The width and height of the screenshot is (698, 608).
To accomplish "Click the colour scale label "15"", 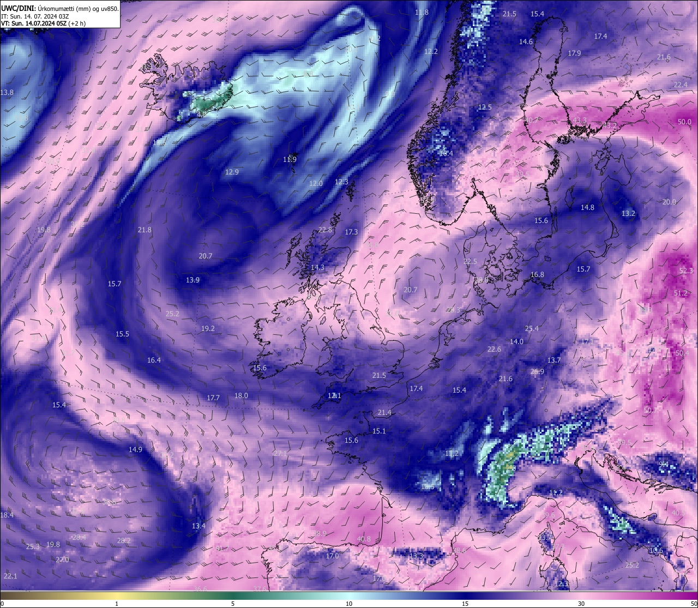I will coord(465,604).
